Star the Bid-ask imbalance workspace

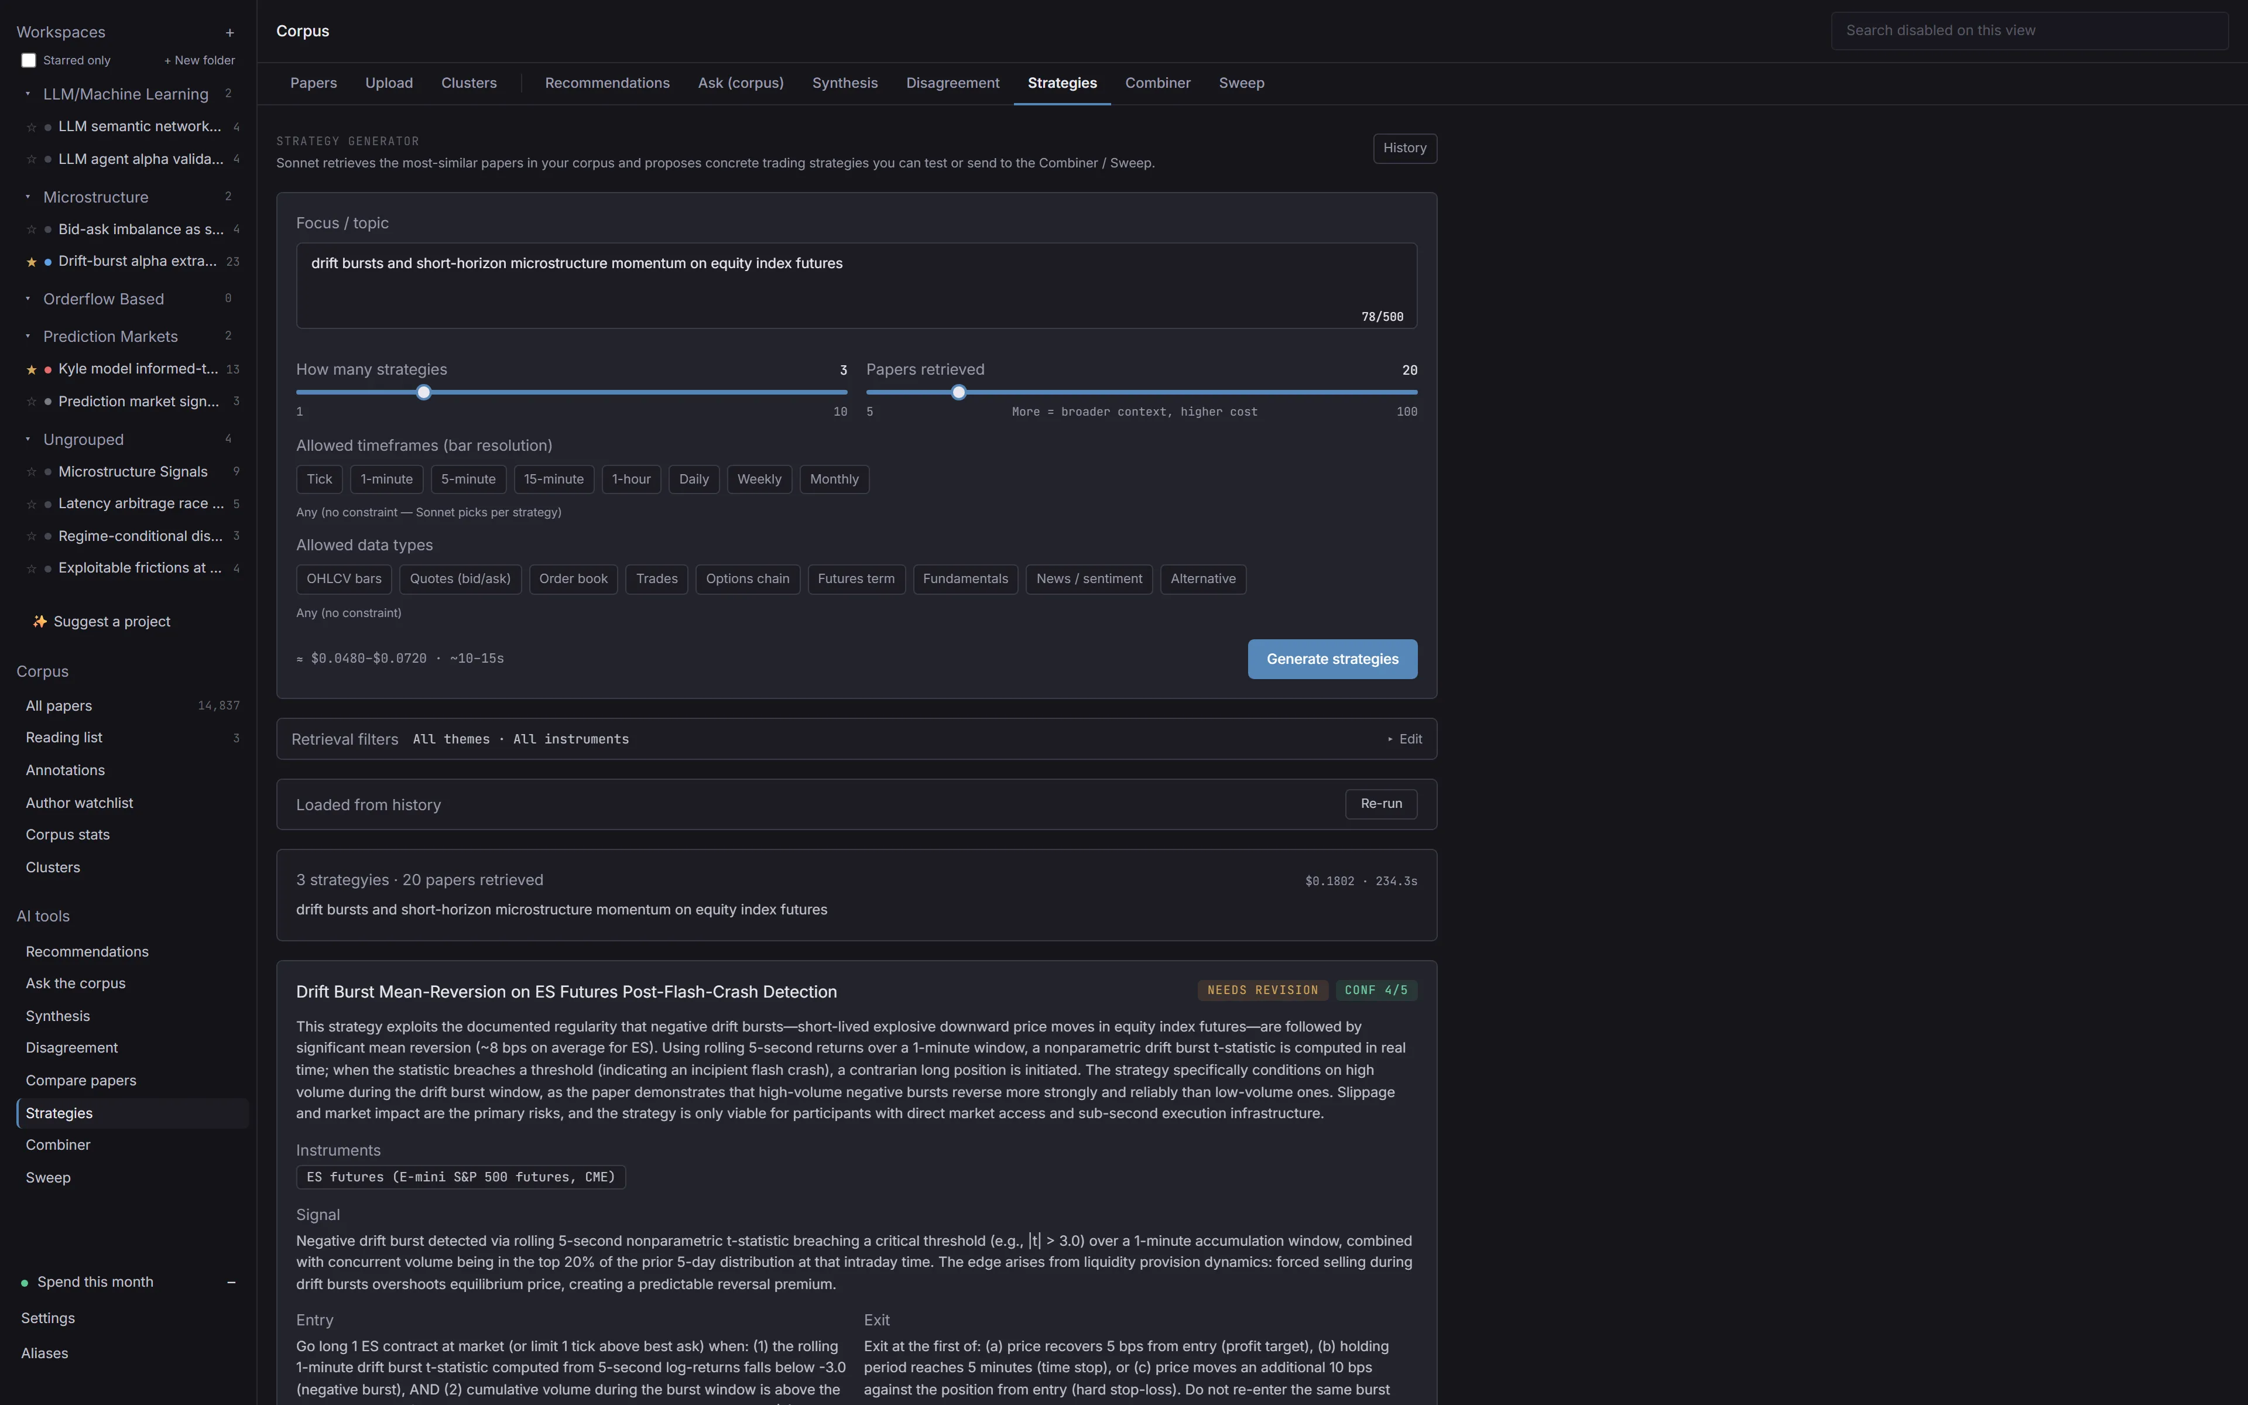32,229
